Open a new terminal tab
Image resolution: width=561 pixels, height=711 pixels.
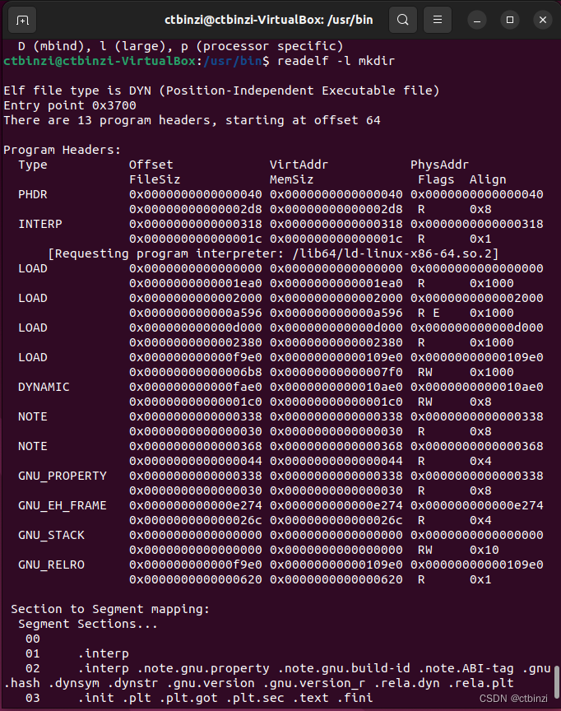pyautogui.click(x=21, y=18)
